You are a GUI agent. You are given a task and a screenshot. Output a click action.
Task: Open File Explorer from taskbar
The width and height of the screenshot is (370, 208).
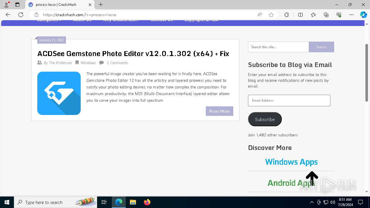click(133, 202)
